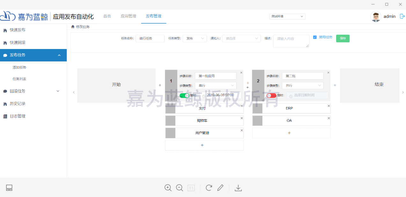Uncheck the 常用任务 checkbox

(x=315, y=37)
